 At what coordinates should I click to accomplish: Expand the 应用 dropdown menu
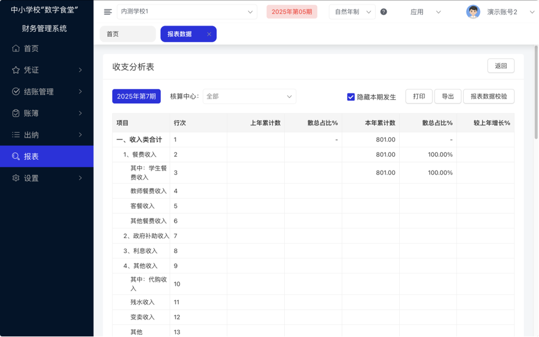425,12
